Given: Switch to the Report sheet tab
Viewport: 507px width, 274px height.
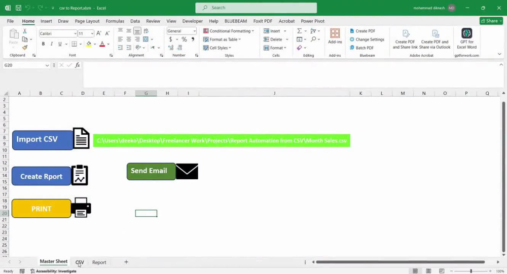Looking at the screenshot, I should tap(99, 262).
